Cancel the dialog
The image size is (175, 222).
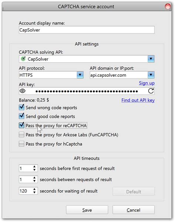(133, 210)
